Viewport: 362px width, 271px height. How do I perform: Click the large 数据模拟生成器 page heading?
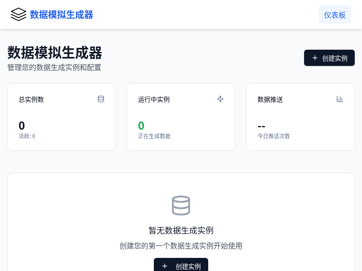[55, 52]
